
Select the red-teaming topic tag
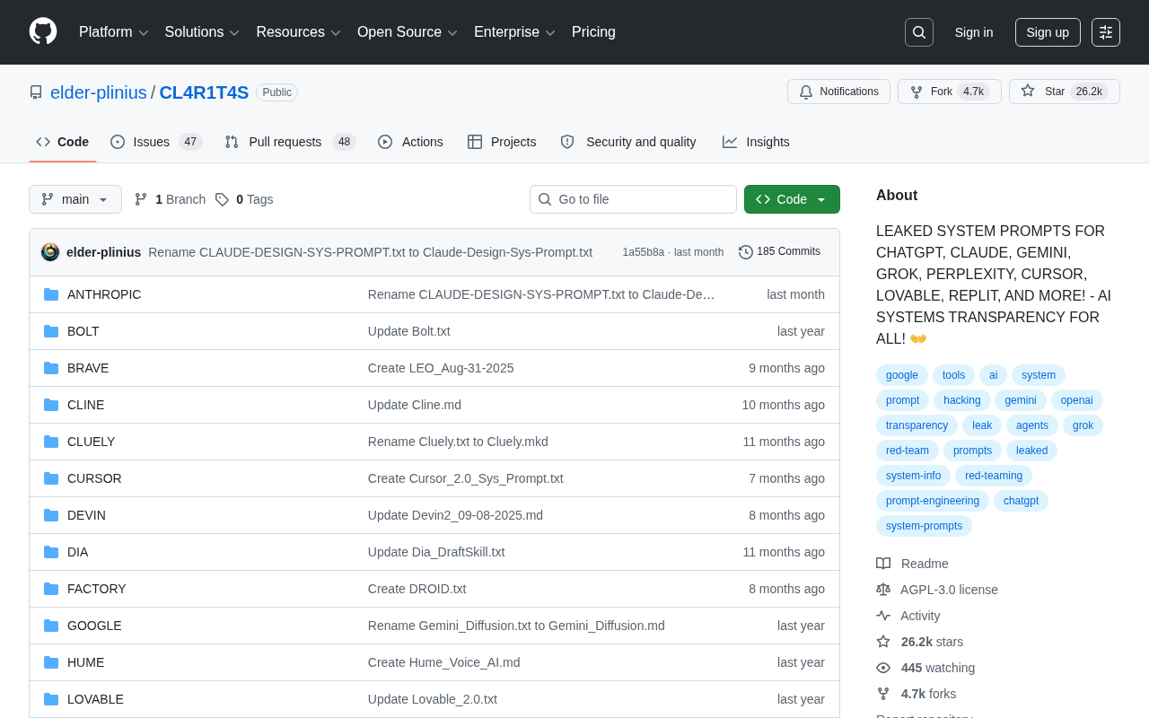tap(994, 476)
